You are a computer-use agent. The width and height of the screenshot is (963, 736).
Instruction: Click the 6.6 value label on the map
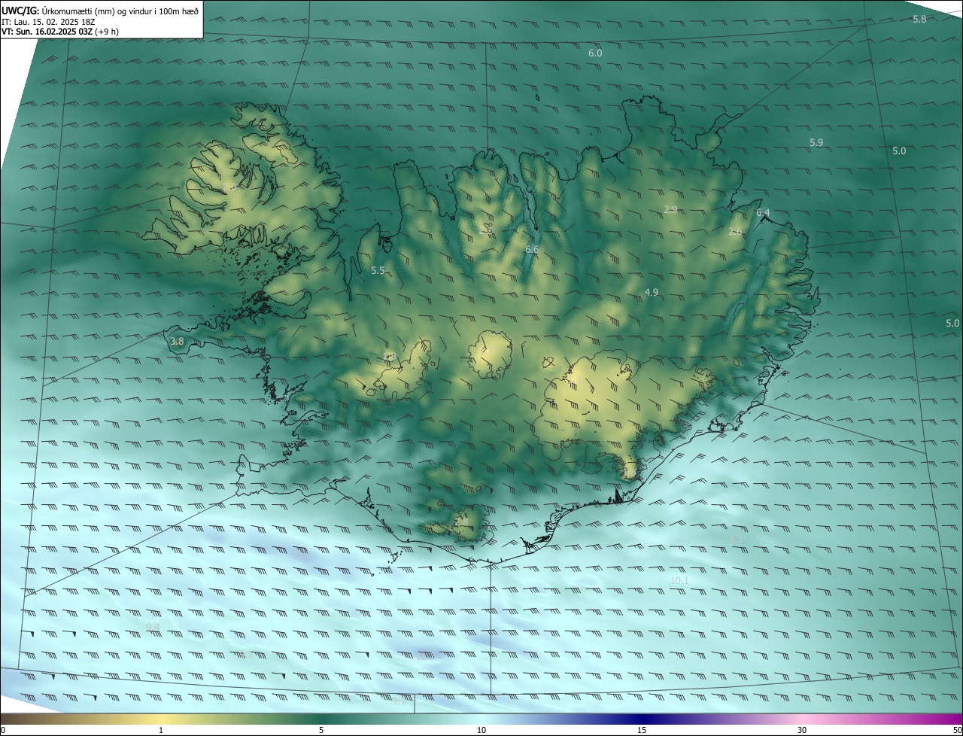[532, 249]
